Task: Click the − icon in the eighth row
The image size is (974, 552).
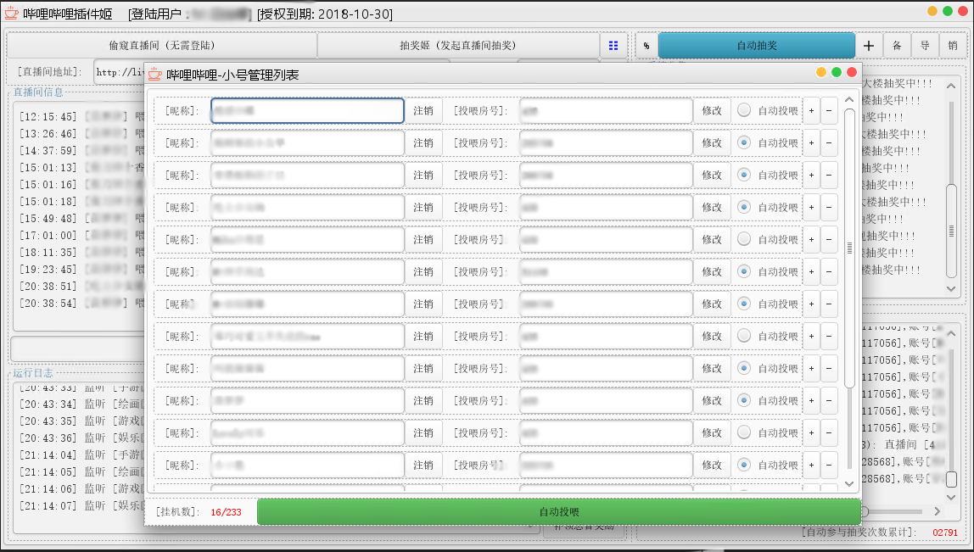Action: click(x=829, y=336)
